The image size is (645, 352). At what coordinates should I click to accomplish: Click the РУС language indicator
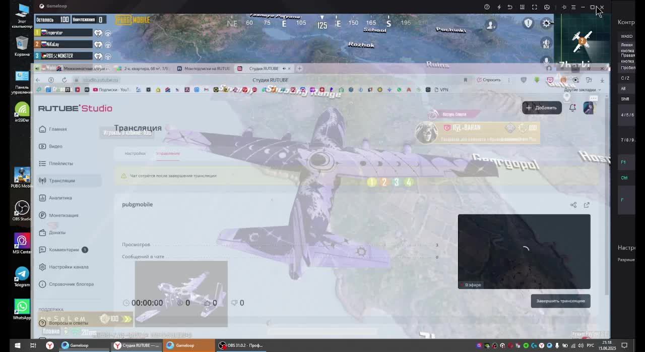pos(590,345)
